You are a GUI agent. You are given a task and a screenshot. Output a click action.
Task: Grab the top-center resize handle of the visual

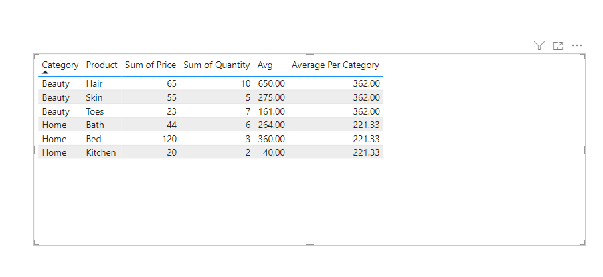(x=310, y=54)
